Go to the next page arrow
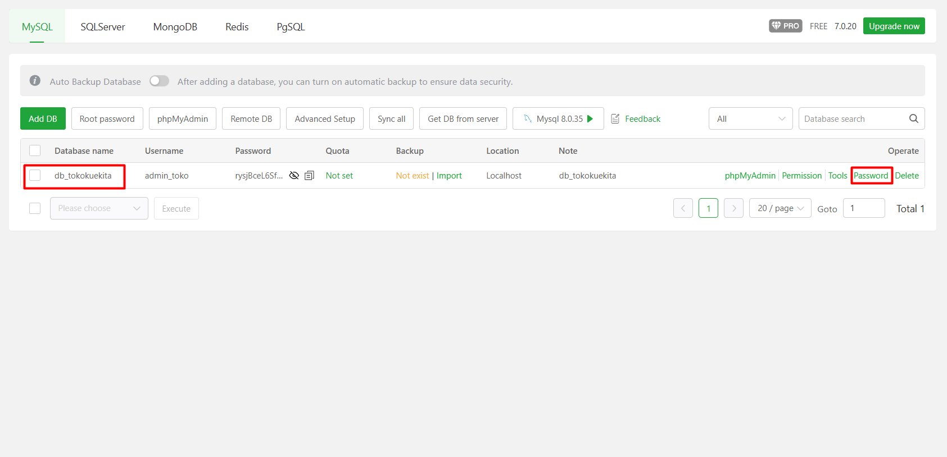Screen dimensions: 947x457 click(733, 208)
